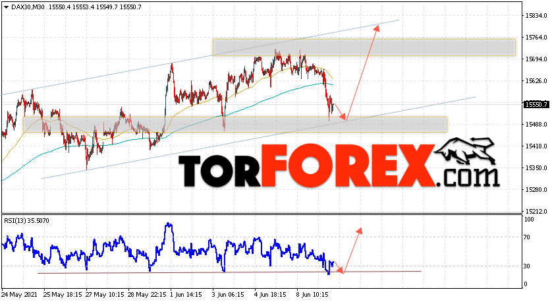This screenshot has width=552, height=302.
Task: Select the DAX30,M30 symbol label
Action: [x=28, y=7]
